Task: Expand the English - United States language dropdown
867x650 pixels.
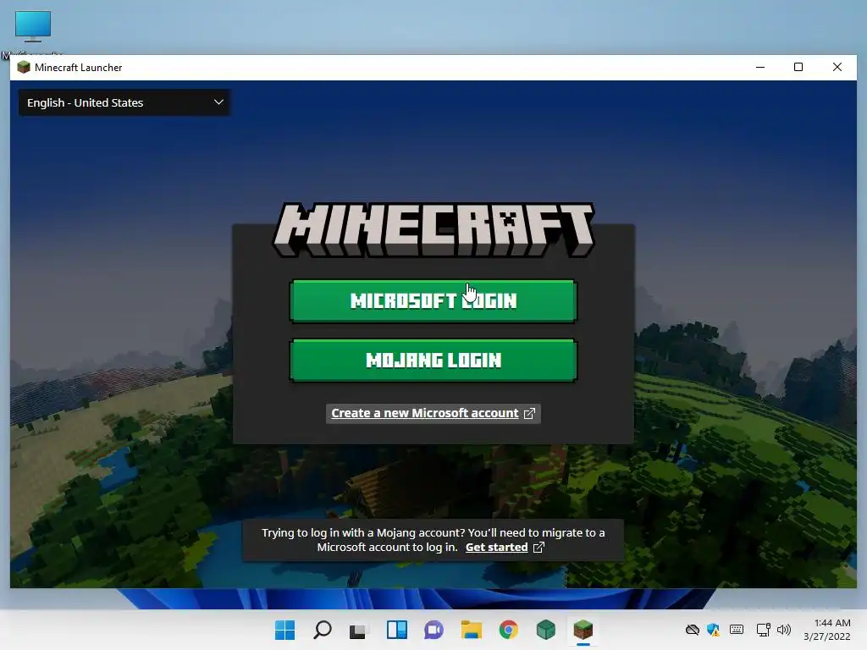Action: 125,102
